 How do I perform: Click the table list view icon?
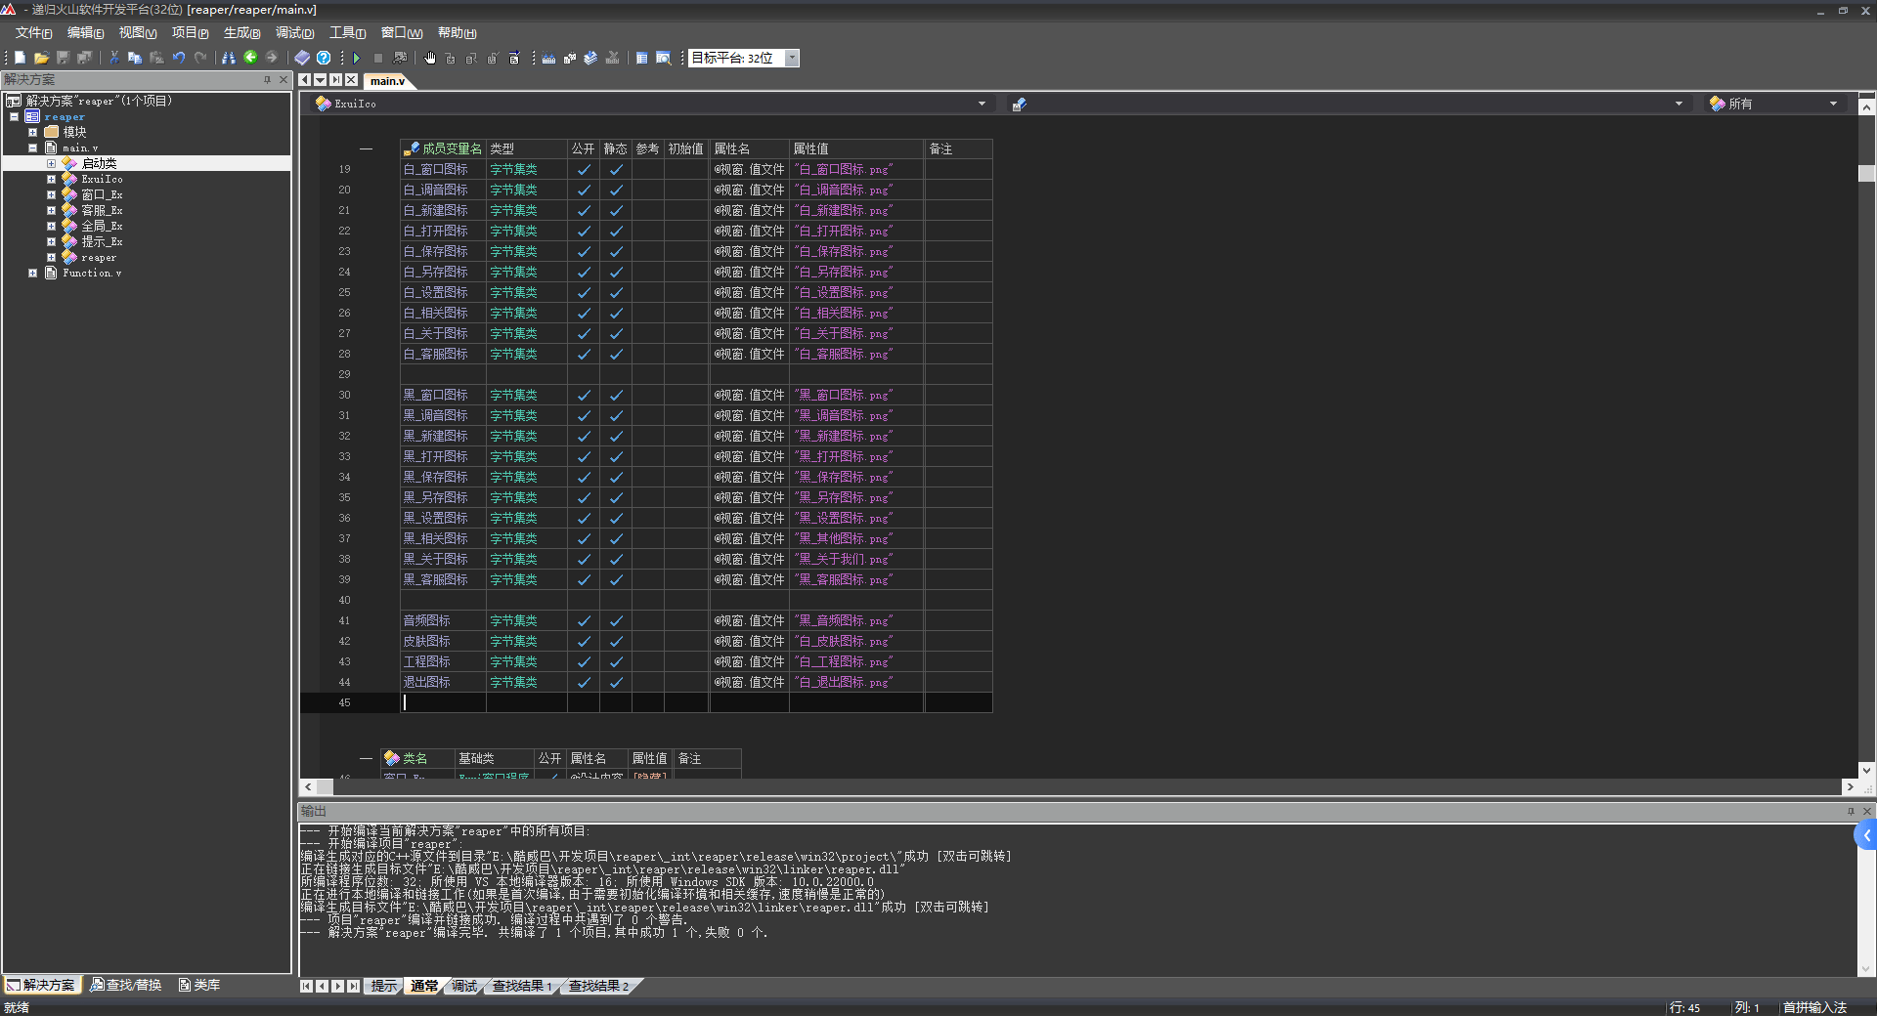pyautogui.click(x=642, y=58)
